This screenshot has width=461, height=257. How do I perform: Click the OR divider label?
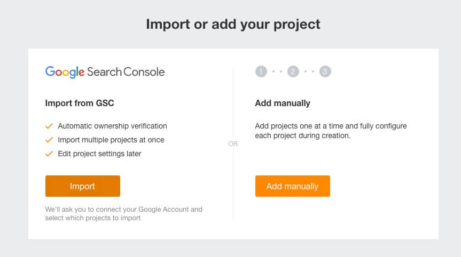click(x=233, y=144)
